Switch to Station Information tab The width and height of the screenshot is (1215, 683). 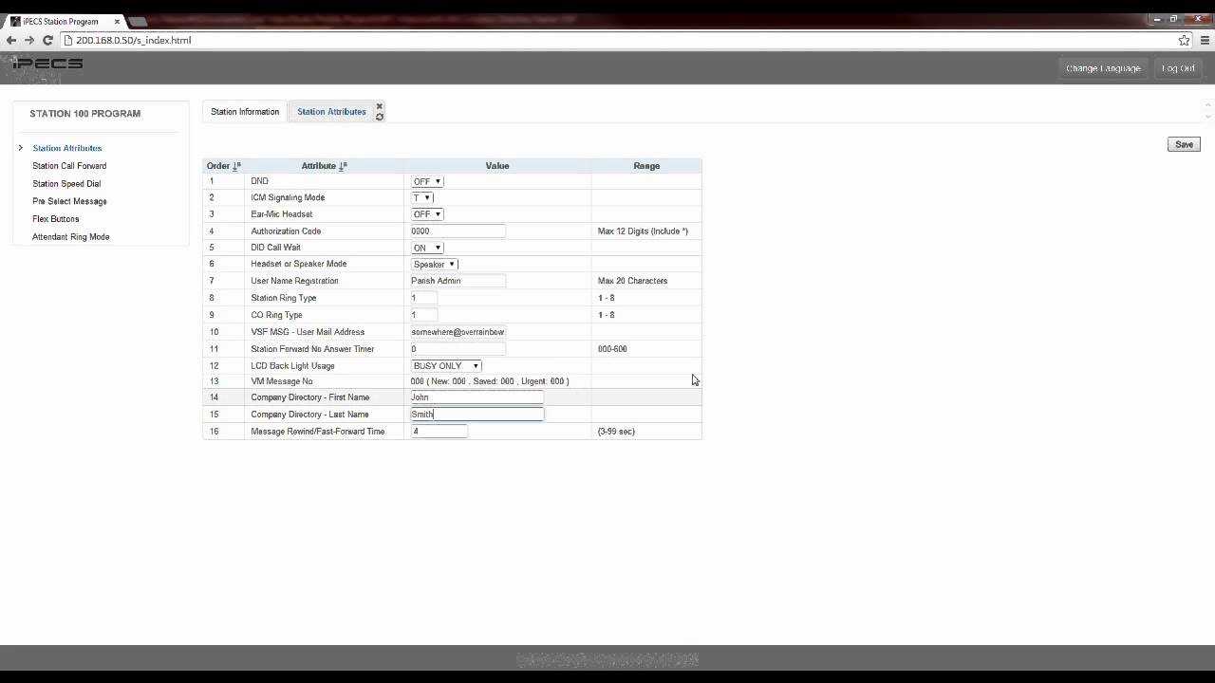click(245, 112)
